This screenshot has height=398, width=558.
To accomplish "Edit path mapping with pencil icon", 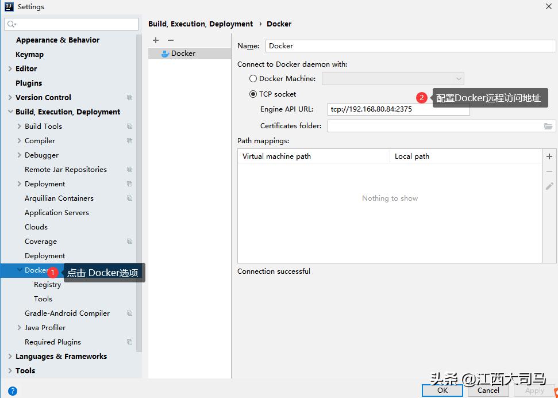I will (x=549, y=186).
